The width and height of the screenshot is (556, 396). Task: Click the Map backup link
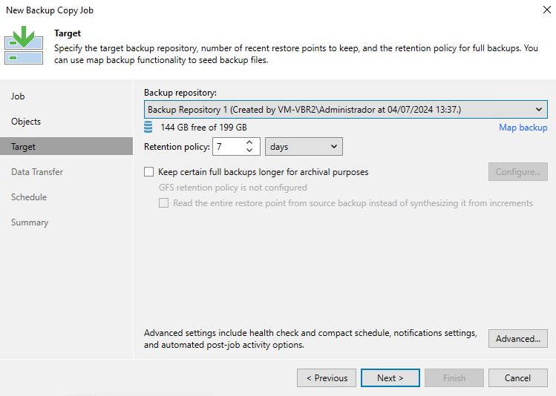coord(523,128)
